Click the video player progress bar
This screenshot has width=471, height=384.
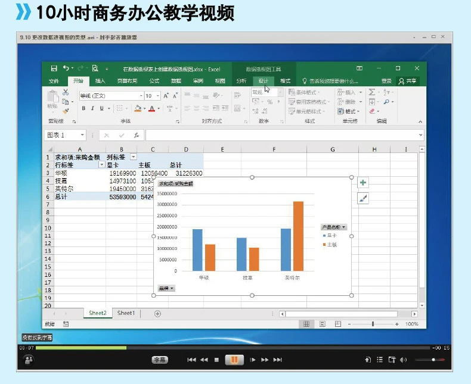click(233, 348)
